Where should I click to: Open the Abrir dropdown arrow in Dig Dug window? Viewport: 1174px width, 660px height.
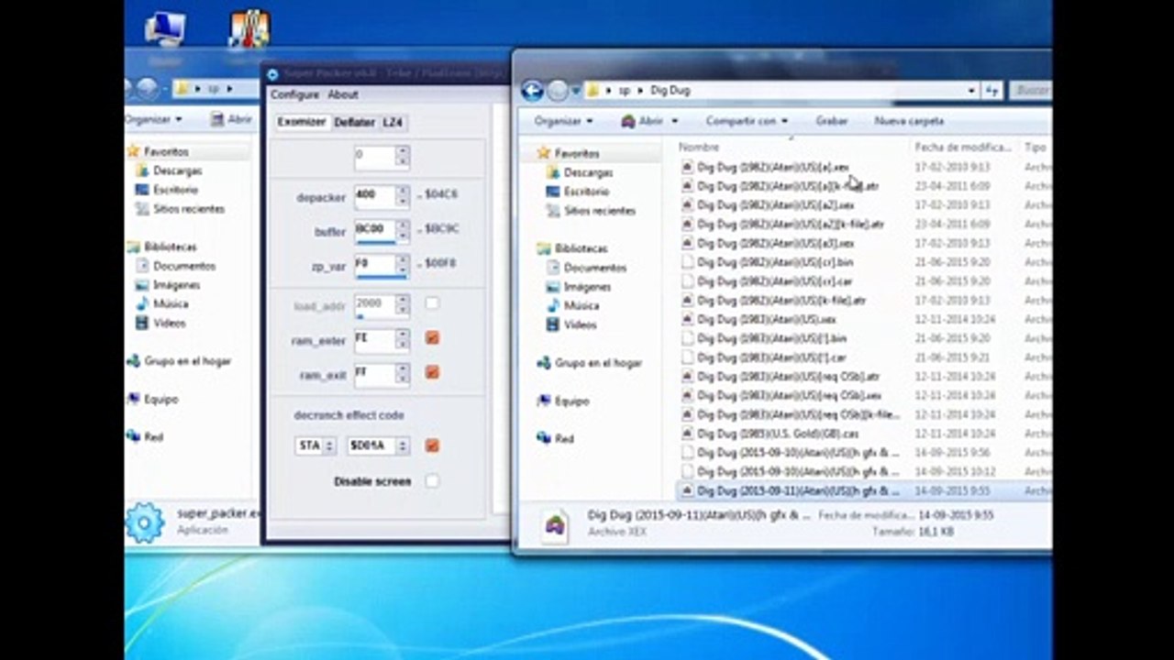(x=675, y=121)
